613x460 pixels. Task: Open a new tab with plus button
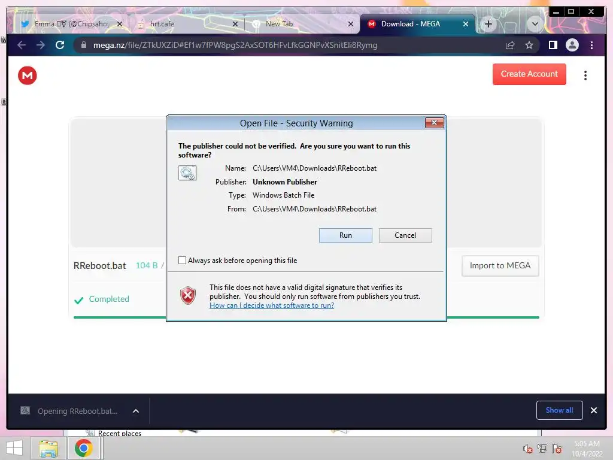(488, 24)
